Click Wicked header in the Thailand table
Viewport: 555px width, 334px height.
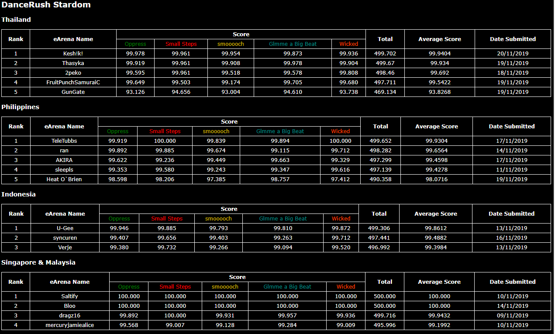(x=348, y=44)
